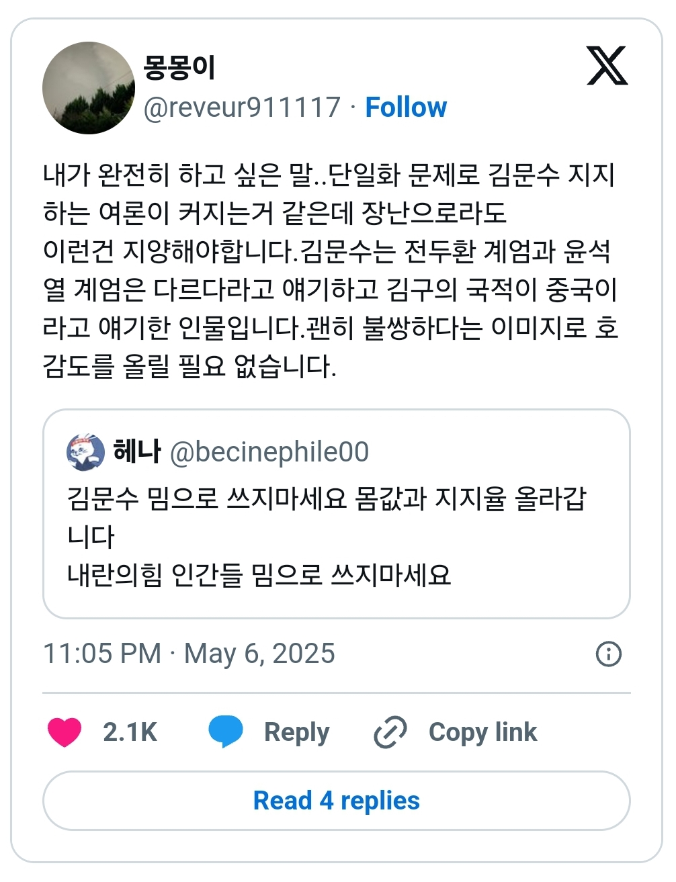Click the chain link copy icon
The width and height of the screenshot is (676, 882).
pyautogui.click(x=390, y=732)
